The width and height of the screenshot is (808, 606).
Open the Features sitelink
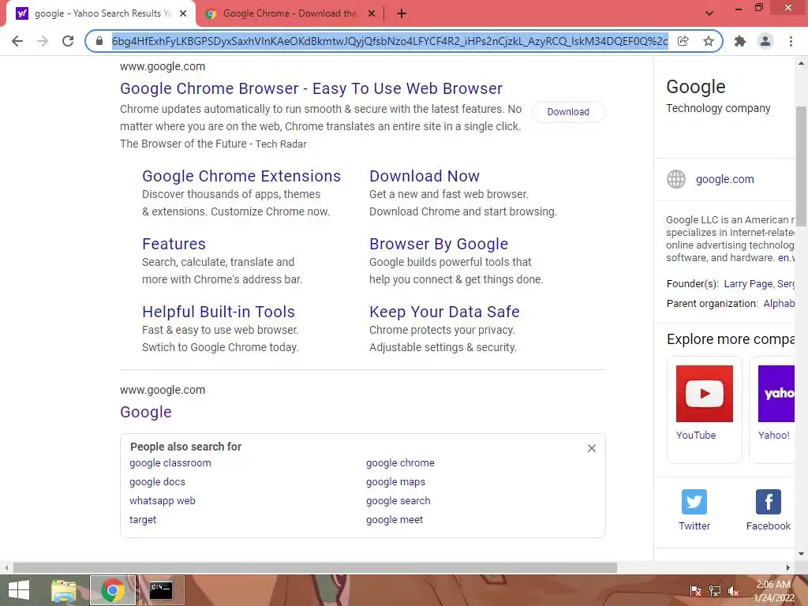point(174,244)
